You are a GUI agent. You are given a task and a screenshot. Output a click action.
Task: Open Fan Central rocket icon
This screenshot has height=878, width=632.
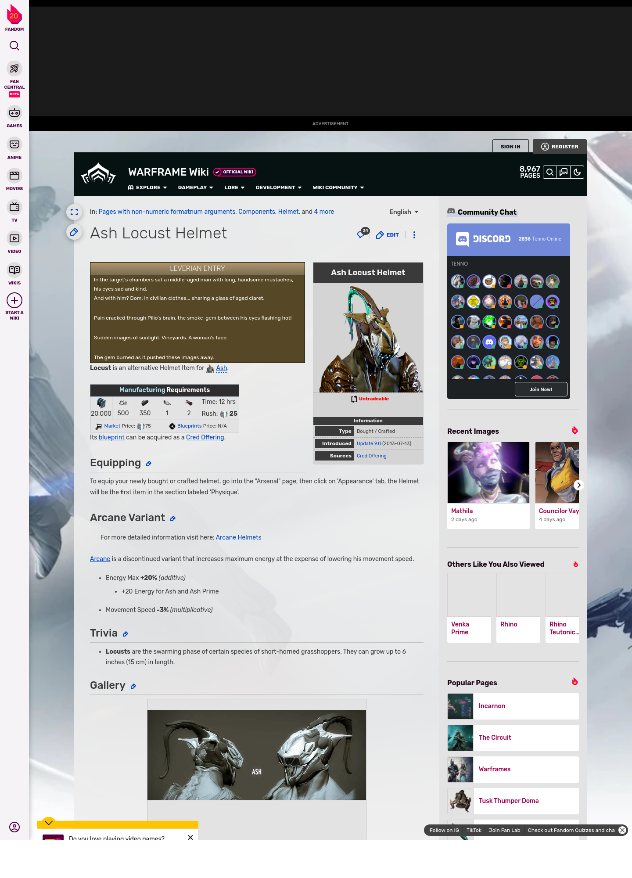click(x=14, y=68)
